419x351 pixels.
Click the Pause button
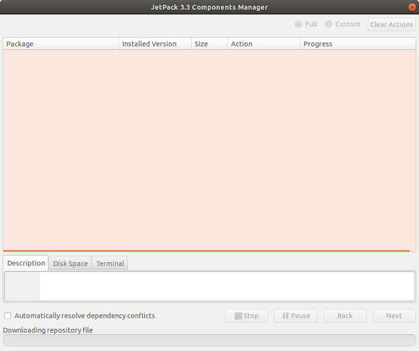tap(296, 316)
